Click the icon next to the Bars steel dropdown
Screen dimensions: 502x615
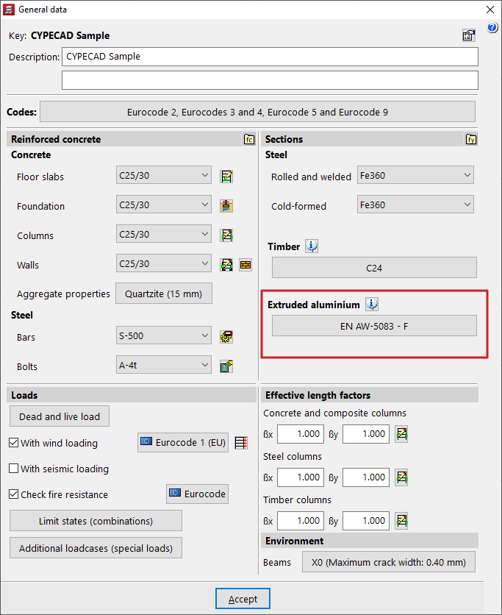(x=227, y=337)
